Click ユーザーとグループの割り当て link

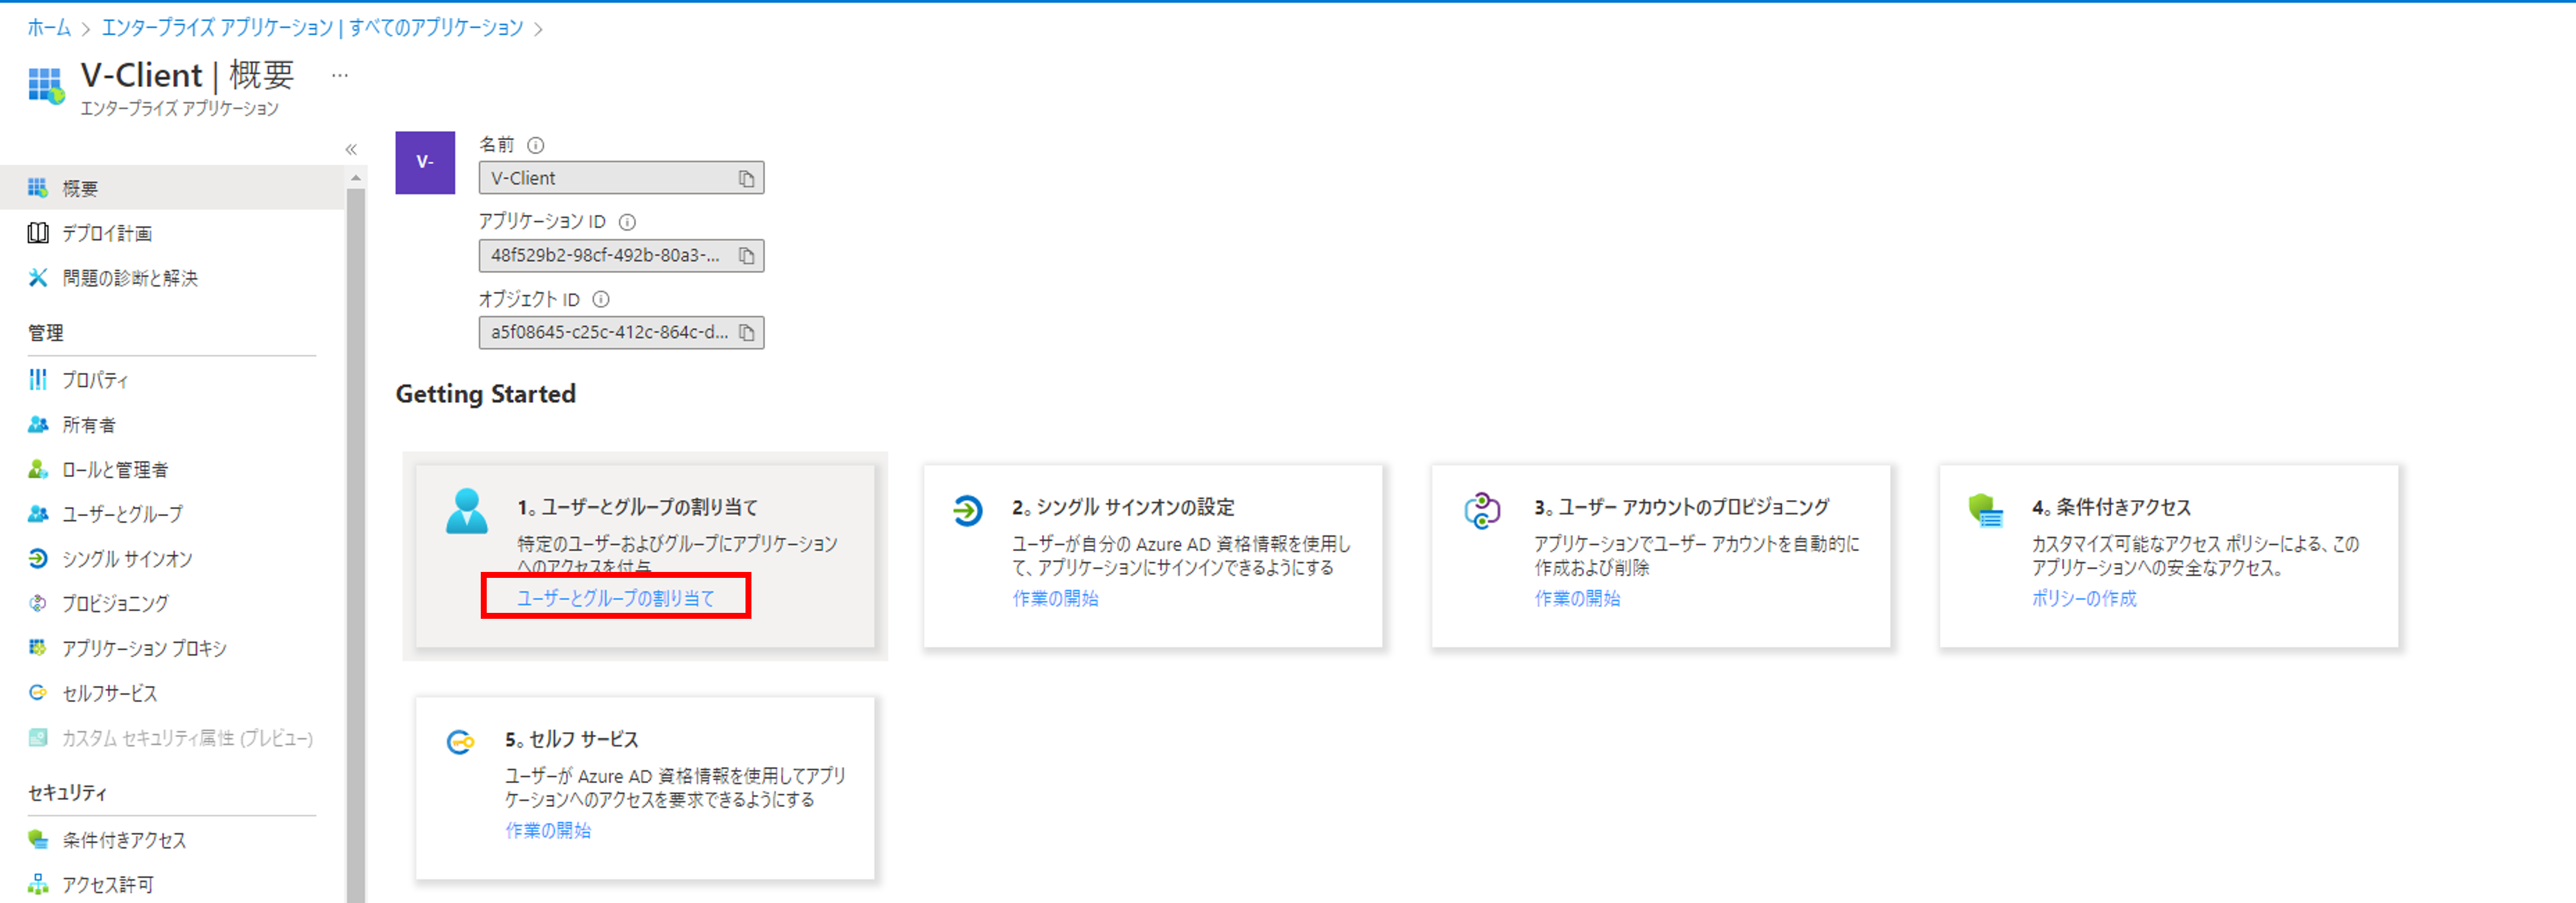(x=616, y=598)
